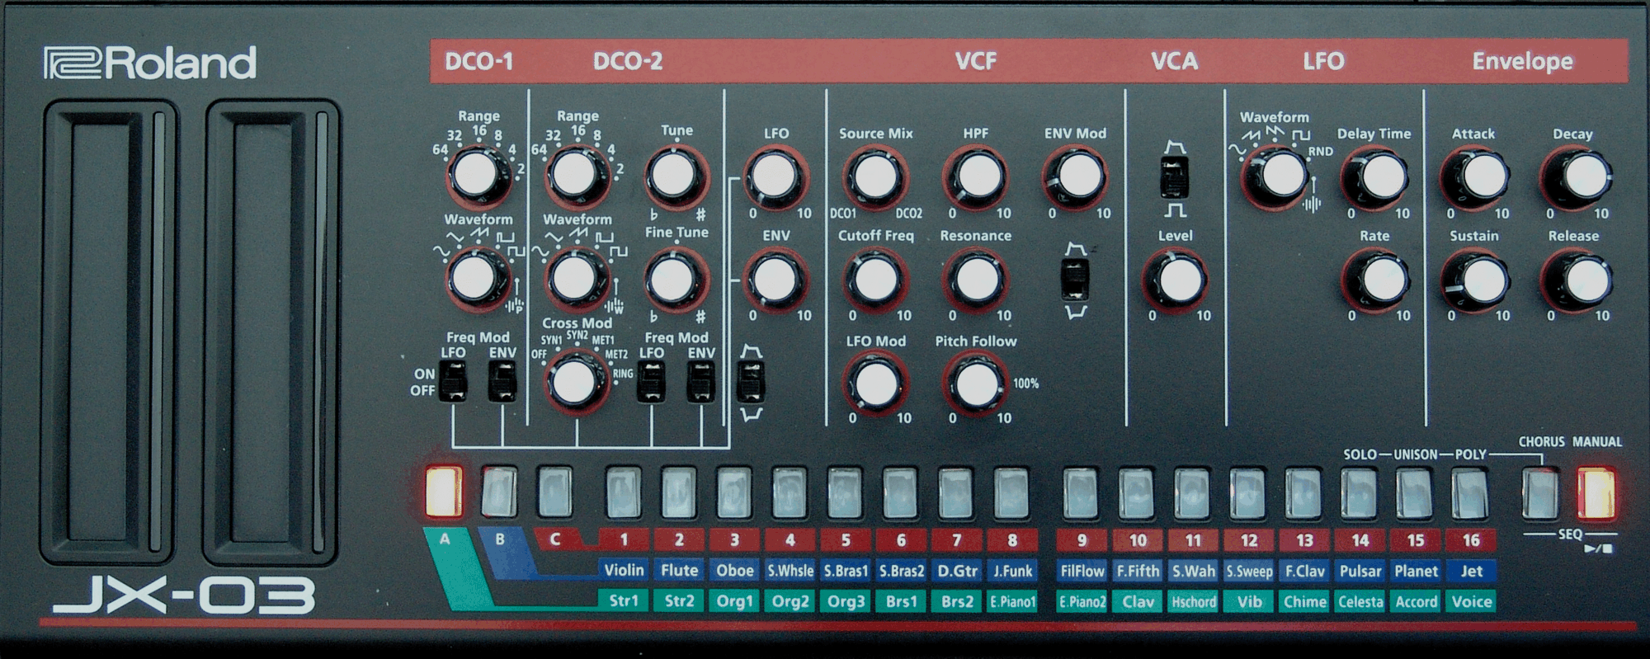
Task: Click the LFO Rate knob
Action: click(x=1376, y=280)
